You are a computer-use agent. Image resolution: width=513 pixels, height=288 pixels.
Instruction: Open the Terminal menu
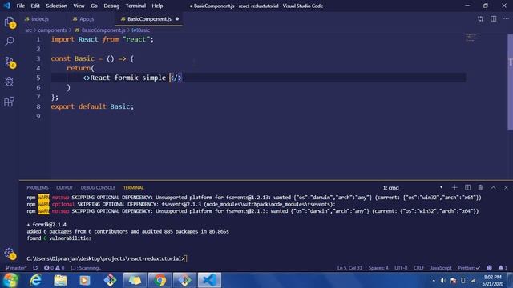tap(135, 6)
